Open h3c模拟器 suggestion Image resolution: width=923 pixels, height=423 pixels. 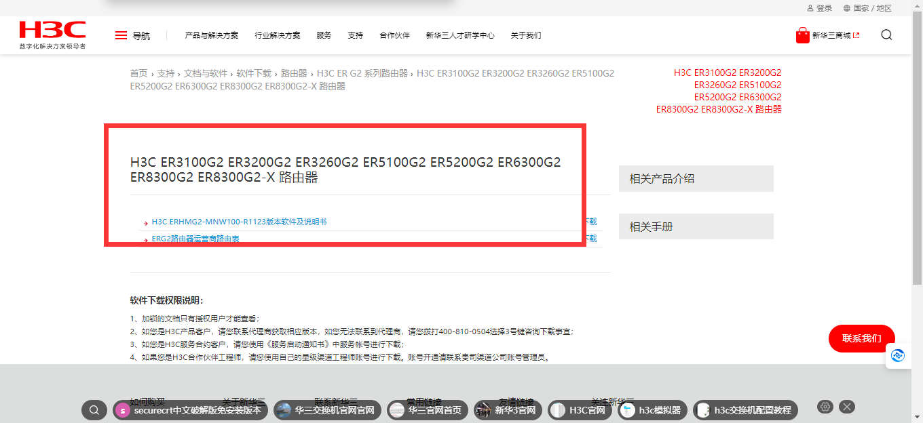pos(653,409)
